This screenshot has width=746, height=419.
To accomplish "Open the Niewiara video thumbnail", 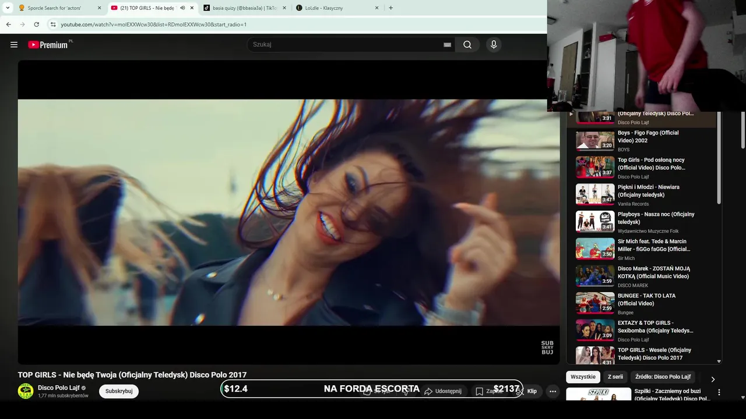I will (595, 194).
